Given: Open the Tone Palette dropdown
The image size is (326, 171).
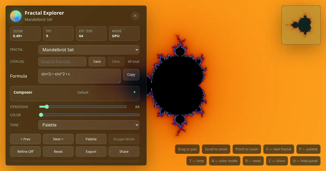Looking at the screenshot, I should click(89, 125).
